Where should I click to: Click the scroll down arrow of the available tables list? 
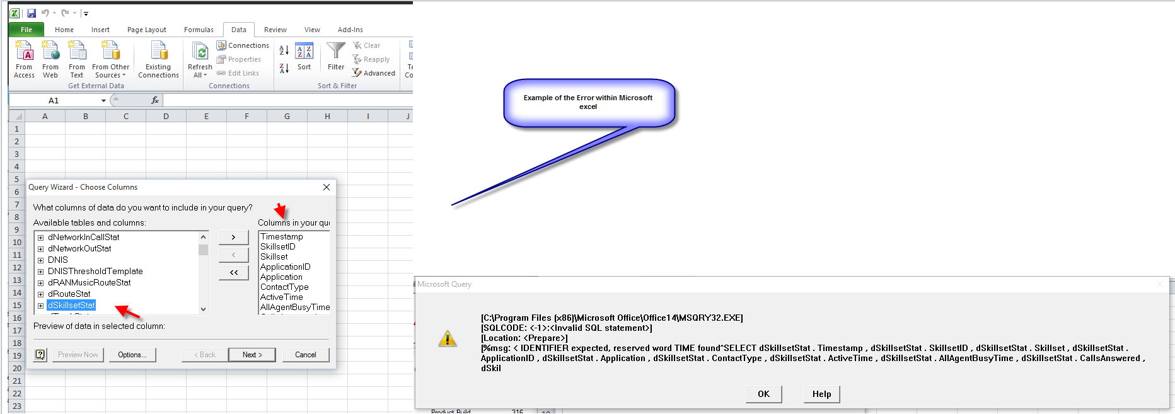tap(203, 309)
